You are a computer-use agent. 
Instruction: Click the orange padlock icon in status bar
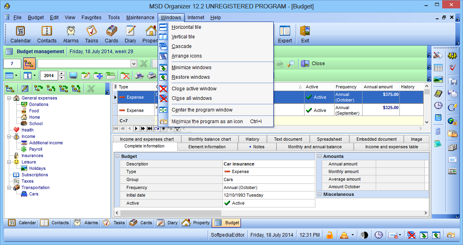click(x=329, y=235)
